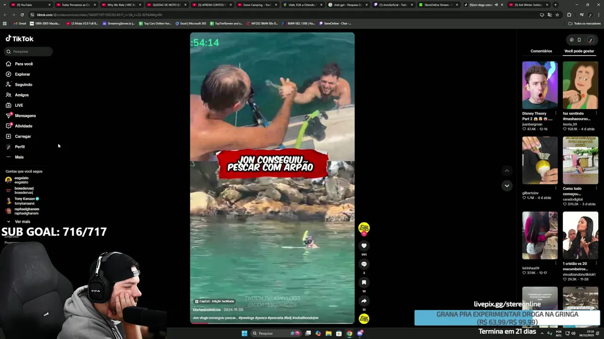Like the video with the heart icon

pos(364,245)
